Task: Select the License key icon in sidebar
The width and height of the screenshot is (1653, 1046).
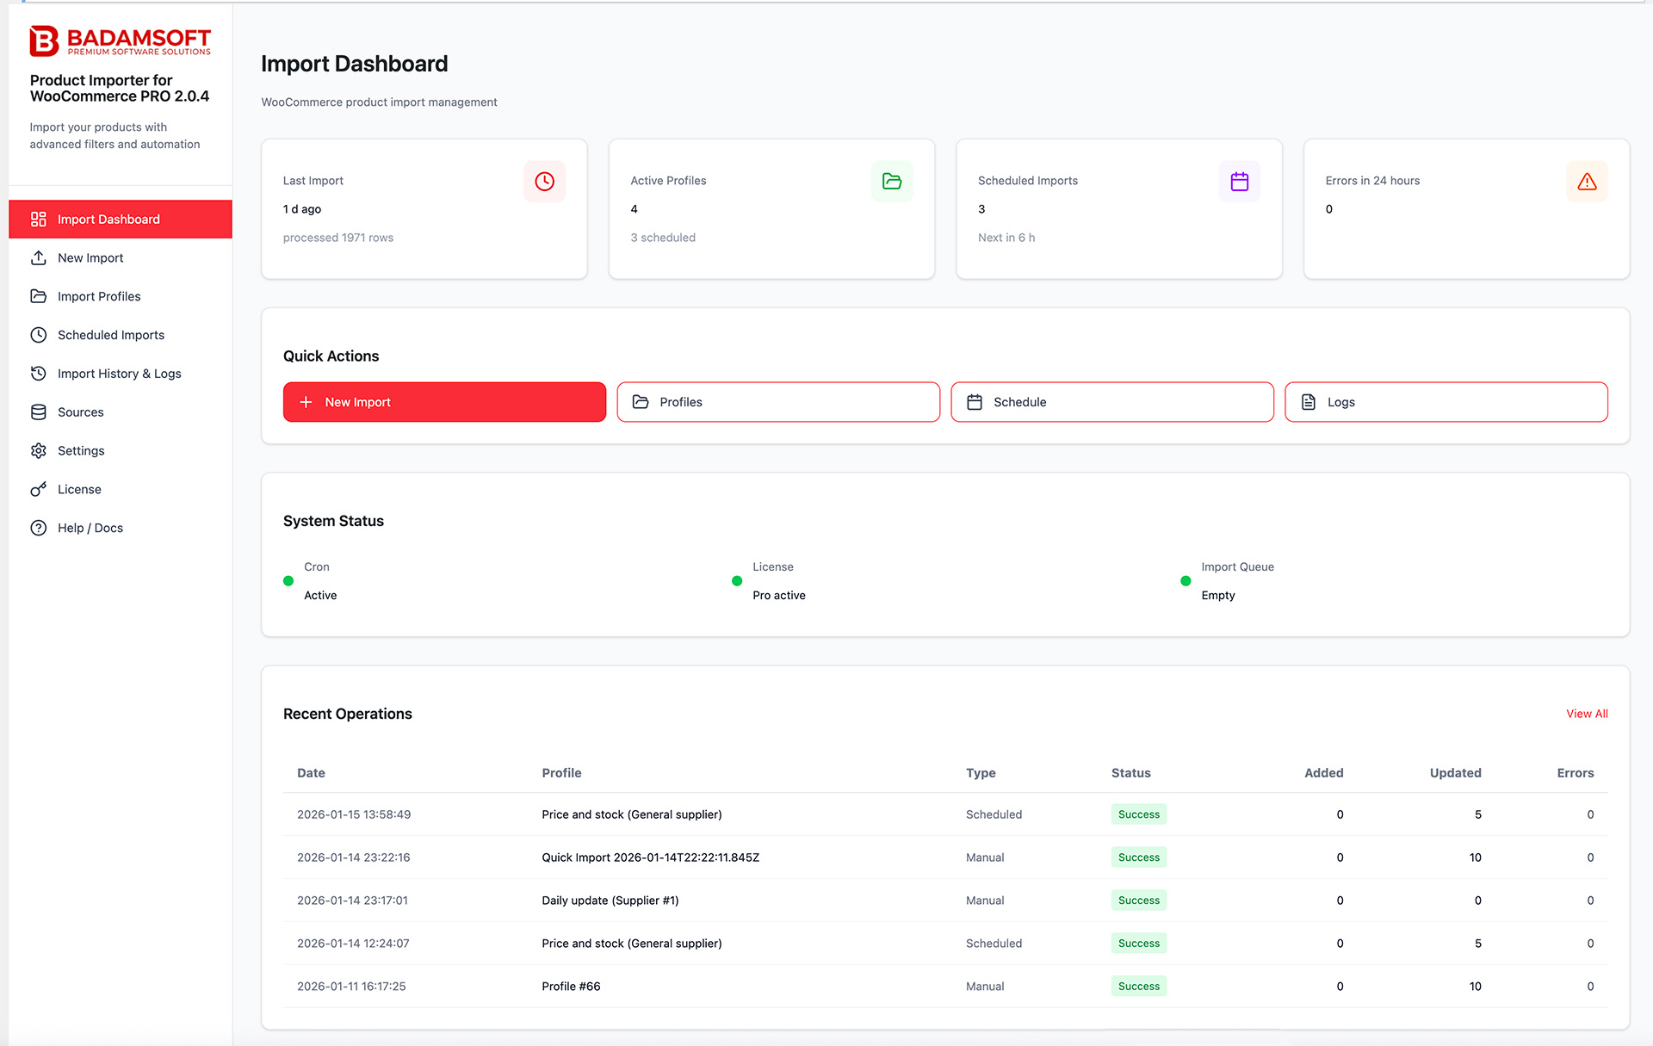Action: click(38, 489)
